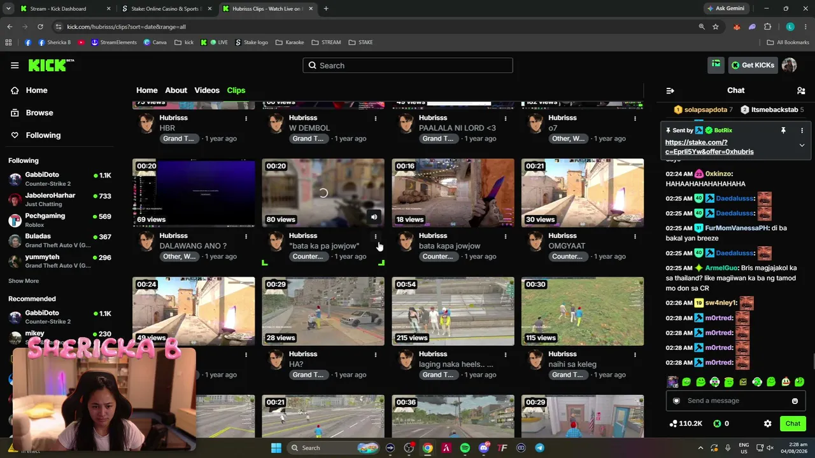815x458 pixels.
Task: Open the Karaoke bookmarks folder
Action: (x=290, y=43)
